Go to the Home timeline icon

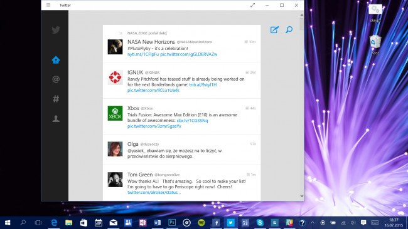pos(56,60)
